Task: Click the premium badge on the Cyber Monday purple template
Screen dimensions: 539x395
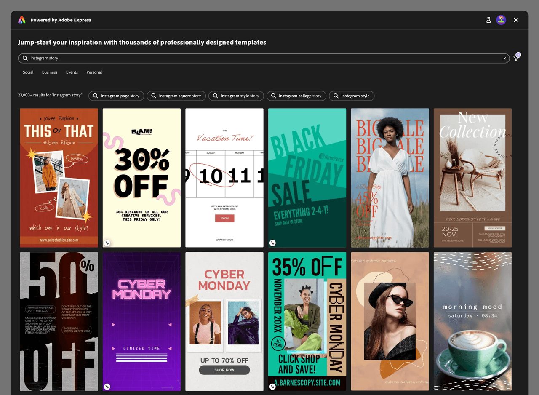Action: tap(107, 386)
